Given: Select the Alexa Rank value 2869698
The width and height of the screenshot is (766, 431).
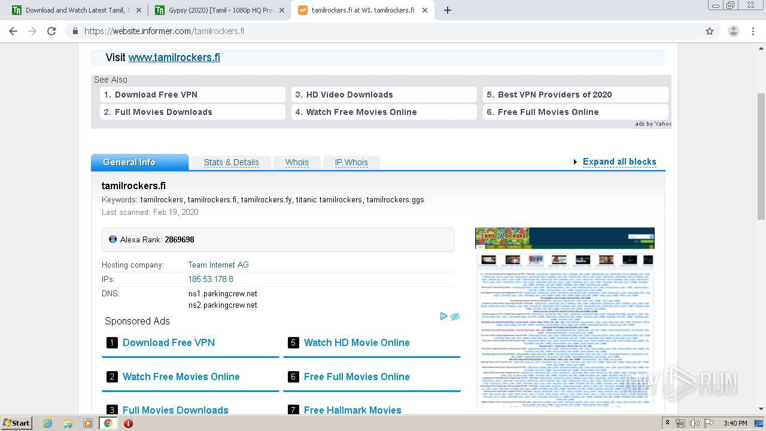Looking at the screenshot, I should [x=180, y=239].
